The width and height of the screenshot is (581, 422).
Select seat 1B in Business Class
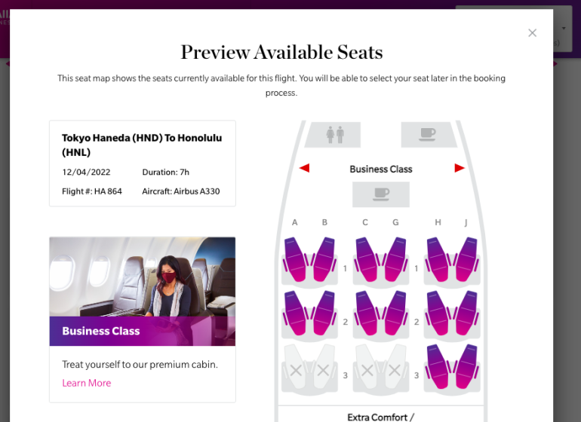click(x=324, y=259)
